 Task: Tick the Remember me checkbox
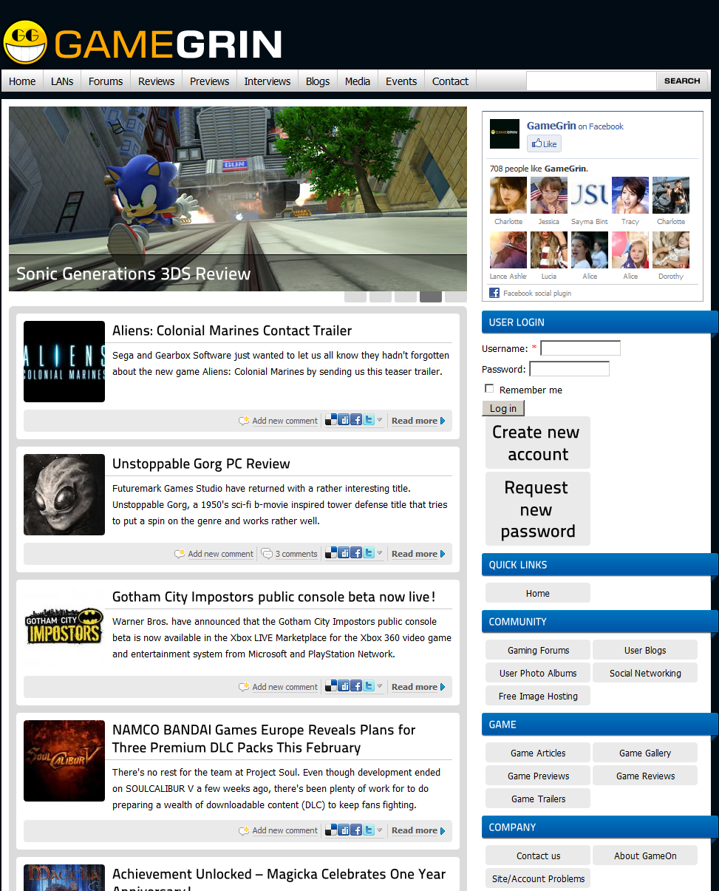click(x=489, y=389)
